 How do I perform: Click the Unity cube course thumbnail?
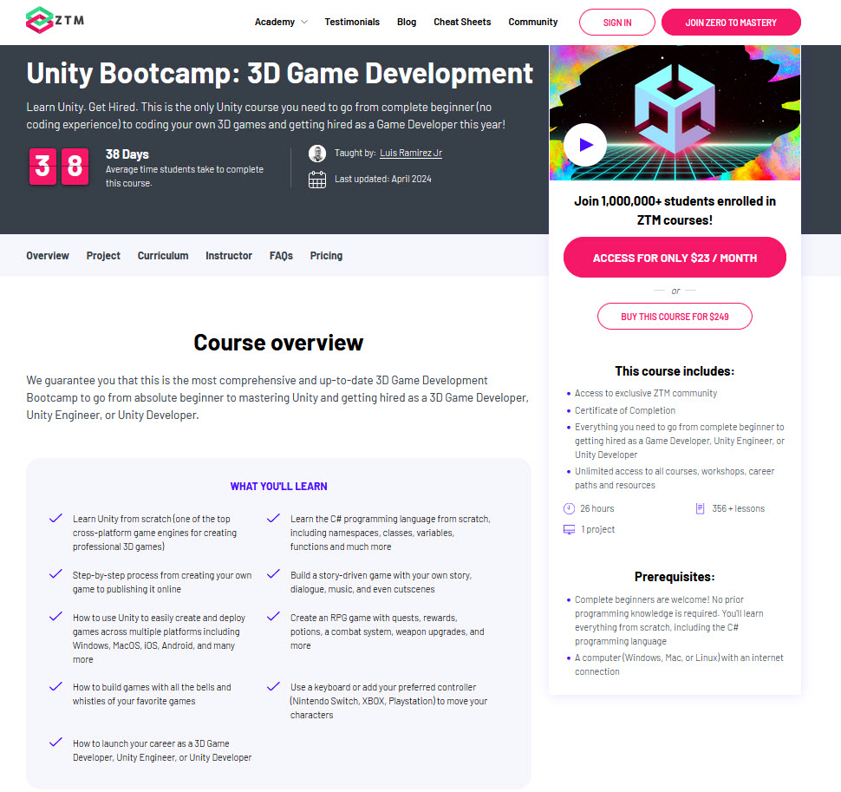tap(675, 113)
